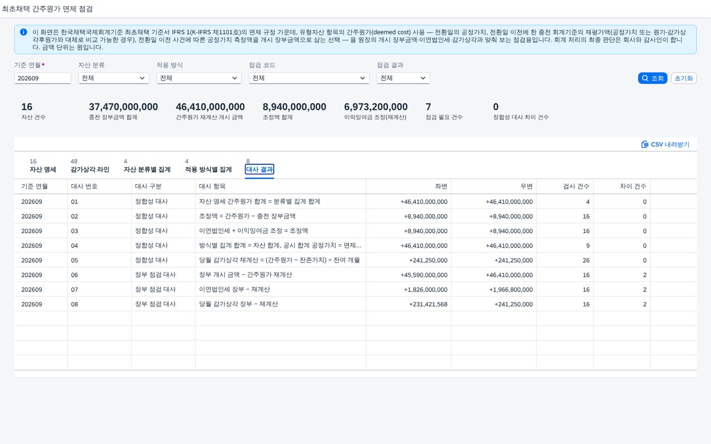Open the 적용 방식 dropdown

[199, 78]
